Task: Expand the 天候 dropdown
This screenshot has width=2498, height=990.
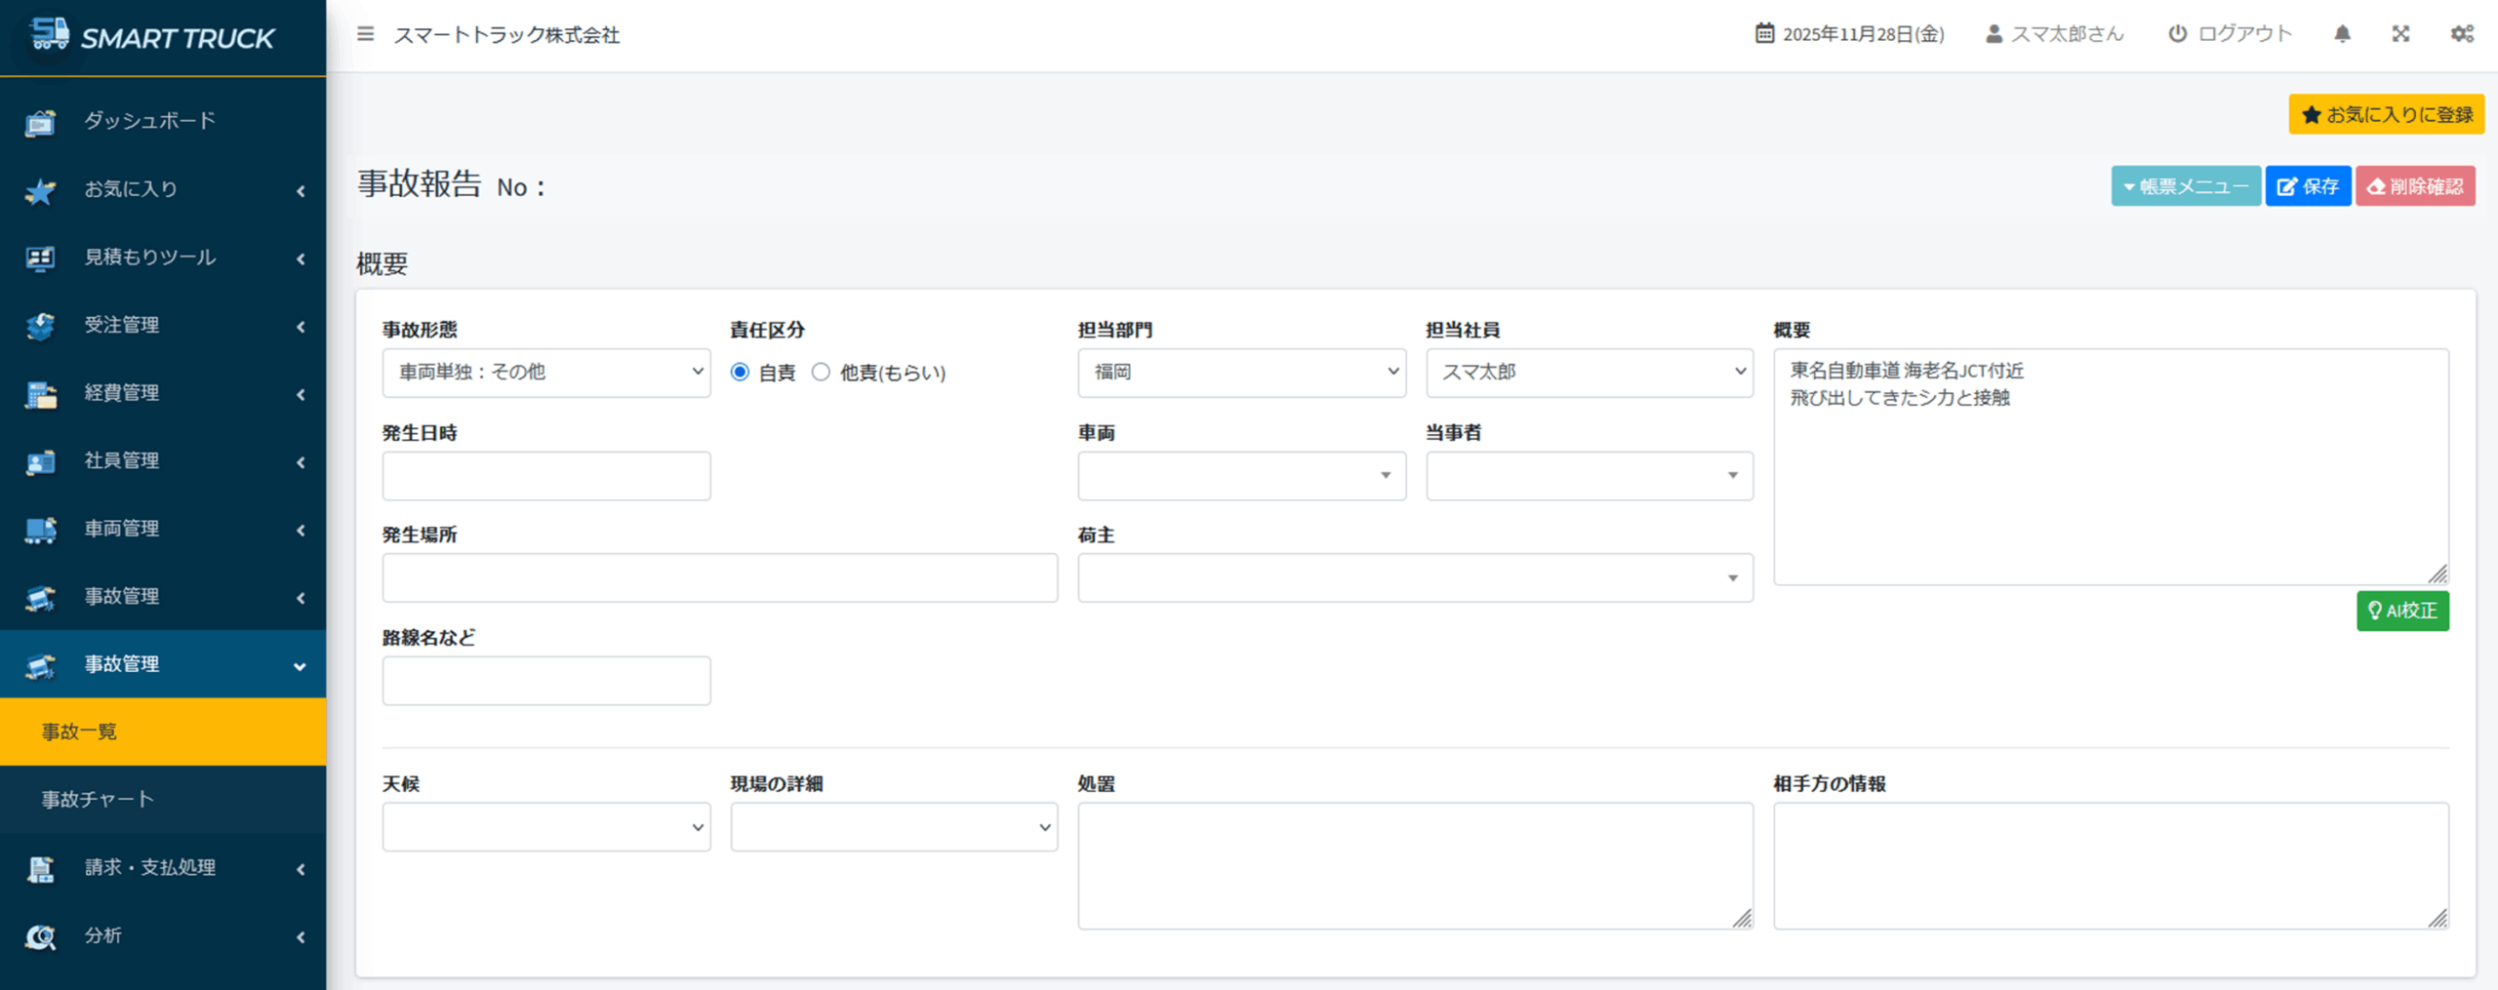Action: (x=546, y=827)
